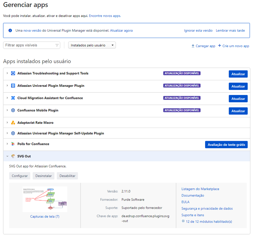Click the Polls for Confluence icon
The height and width of the screenshot is (235, 253).
[13, 144]
